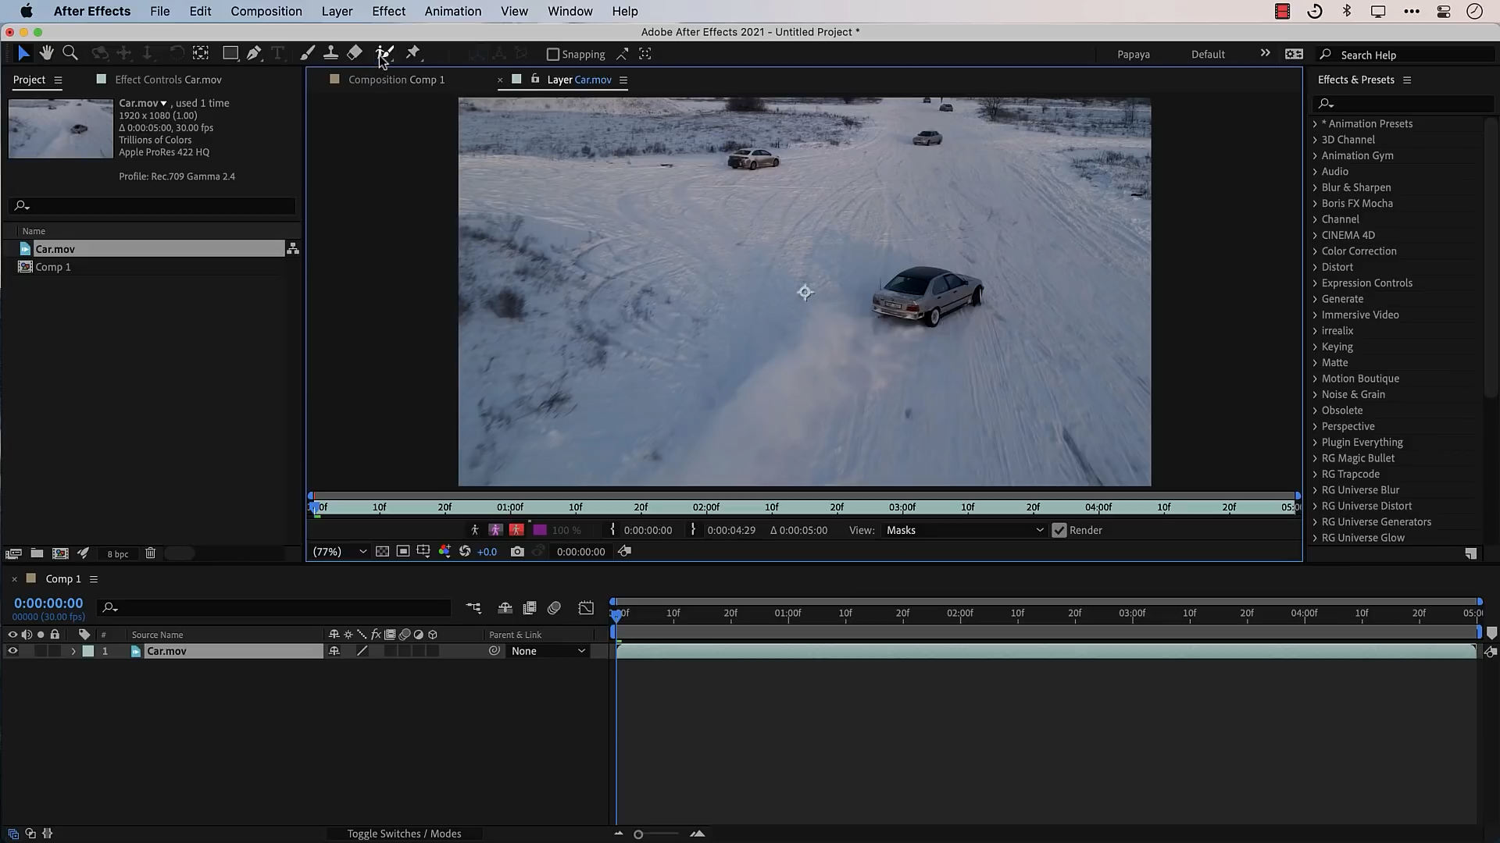Click the timeline zoom slider handle
This screenshot has height=843, width=1500.
pyautogui.click(x=638, y=834)
